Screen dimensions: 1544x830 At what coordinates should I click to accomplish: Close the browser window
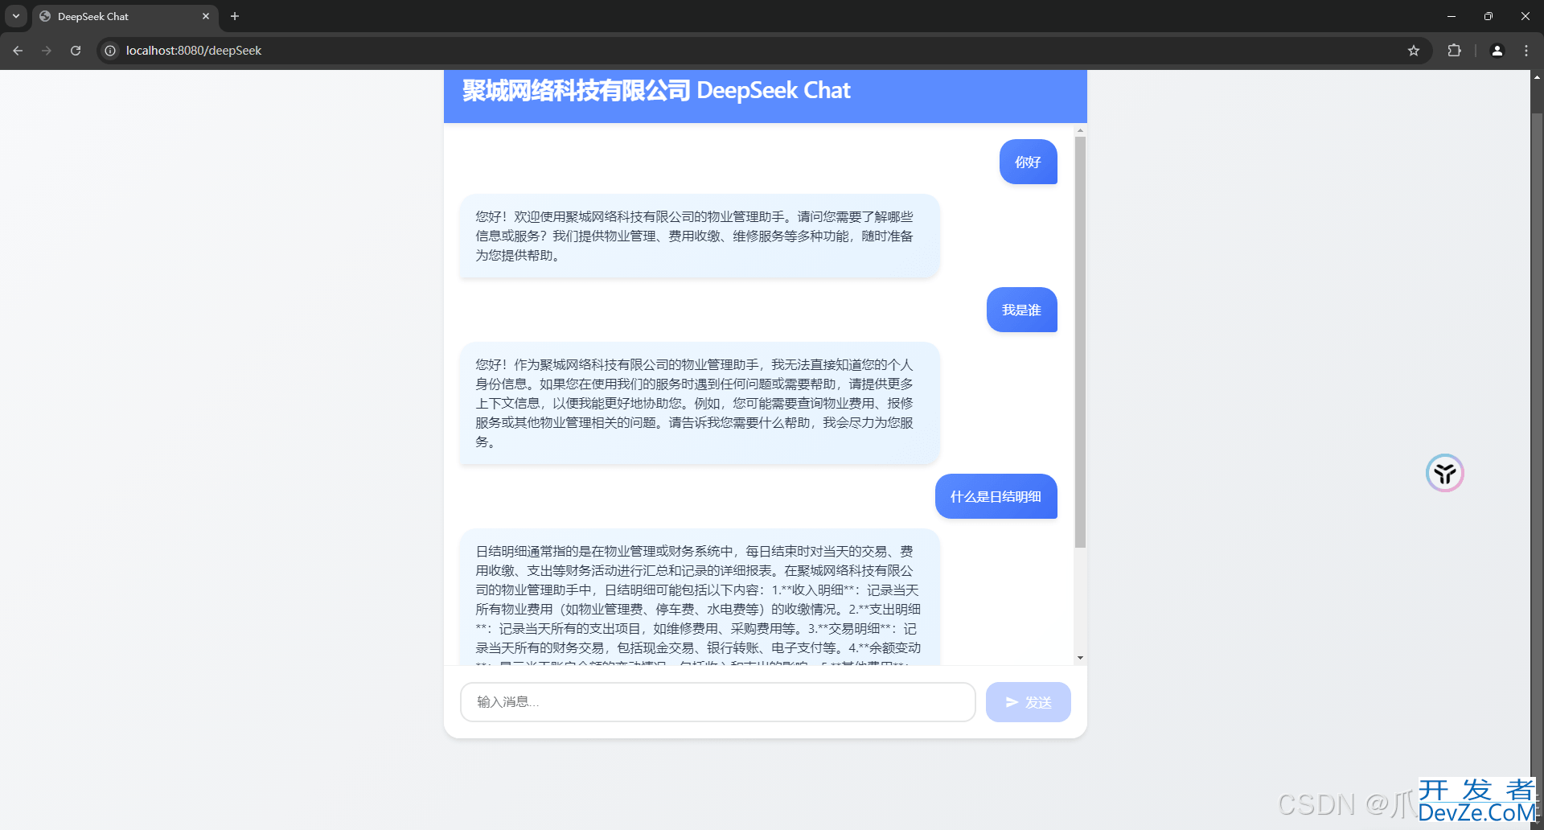pyautogui.click(x=1526, y=16)
